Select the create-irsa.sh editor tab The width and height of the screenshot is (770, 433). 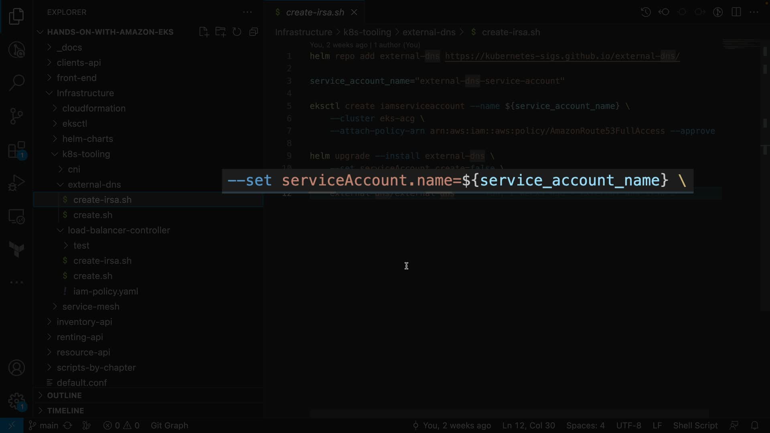click(314, 12)
